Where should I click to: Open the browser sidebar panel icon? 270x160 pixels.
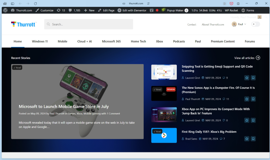coord(13,4)
